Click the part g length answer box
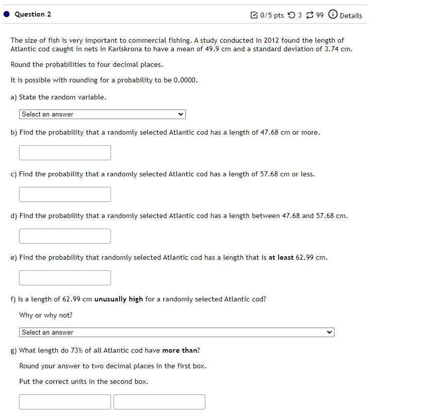Viewport: 448px width, 416px height. point(65,401)
